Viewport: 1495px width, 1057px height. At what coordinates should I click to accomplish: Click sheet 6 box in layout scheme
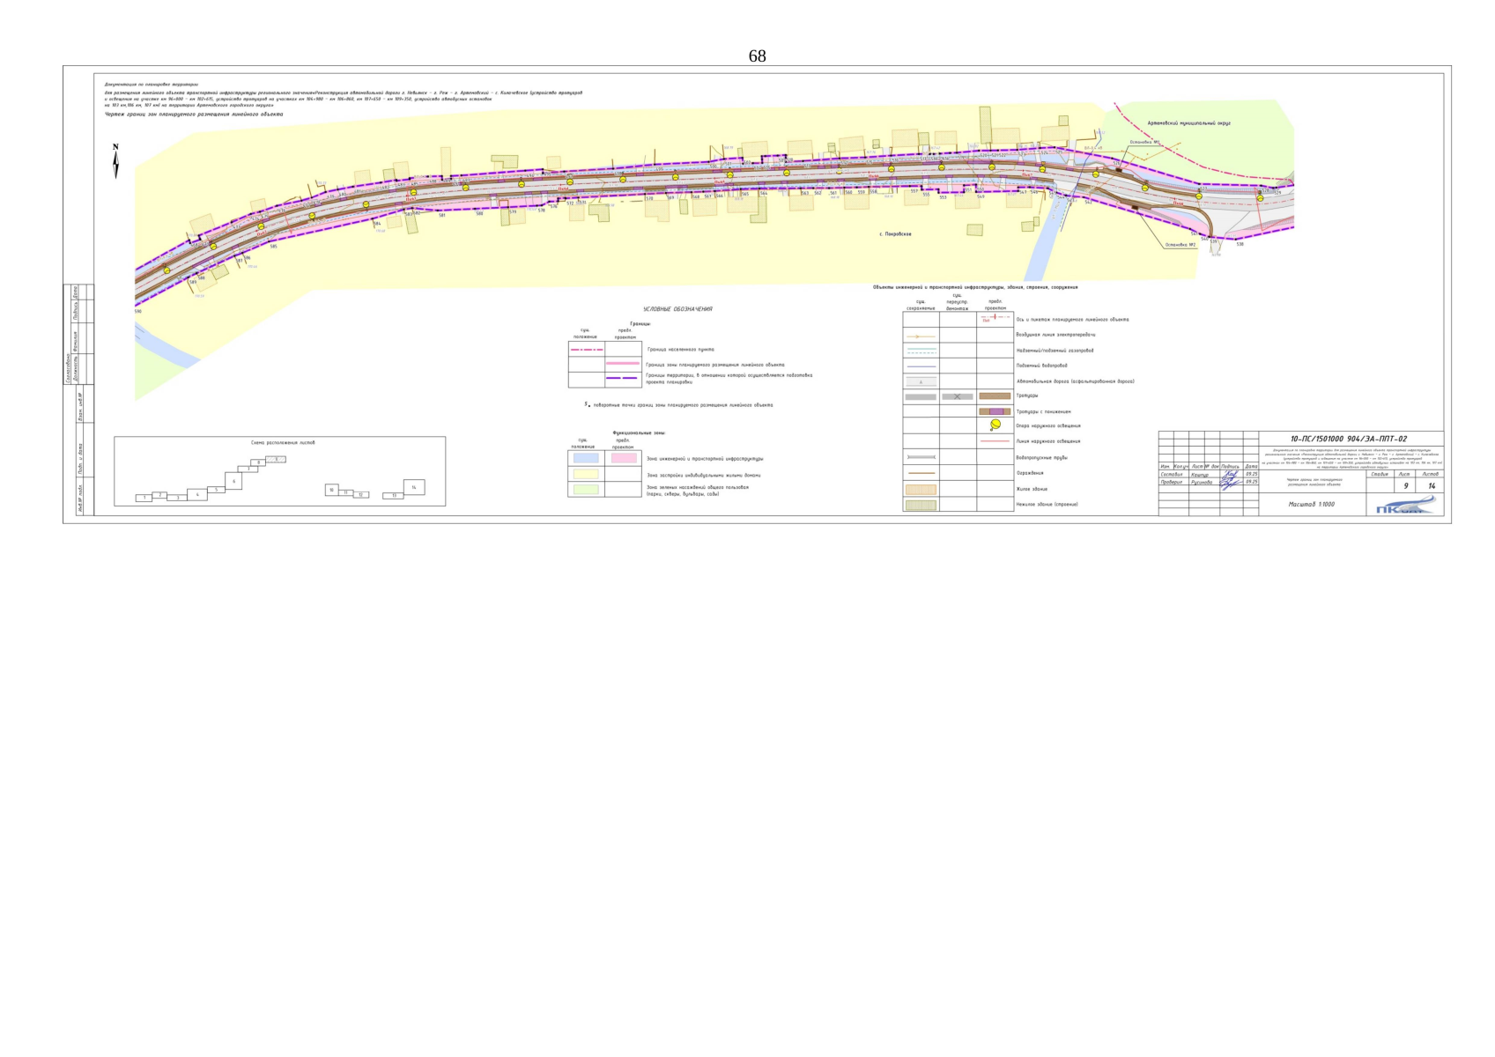pyautogui.click(x=233, y=481)
